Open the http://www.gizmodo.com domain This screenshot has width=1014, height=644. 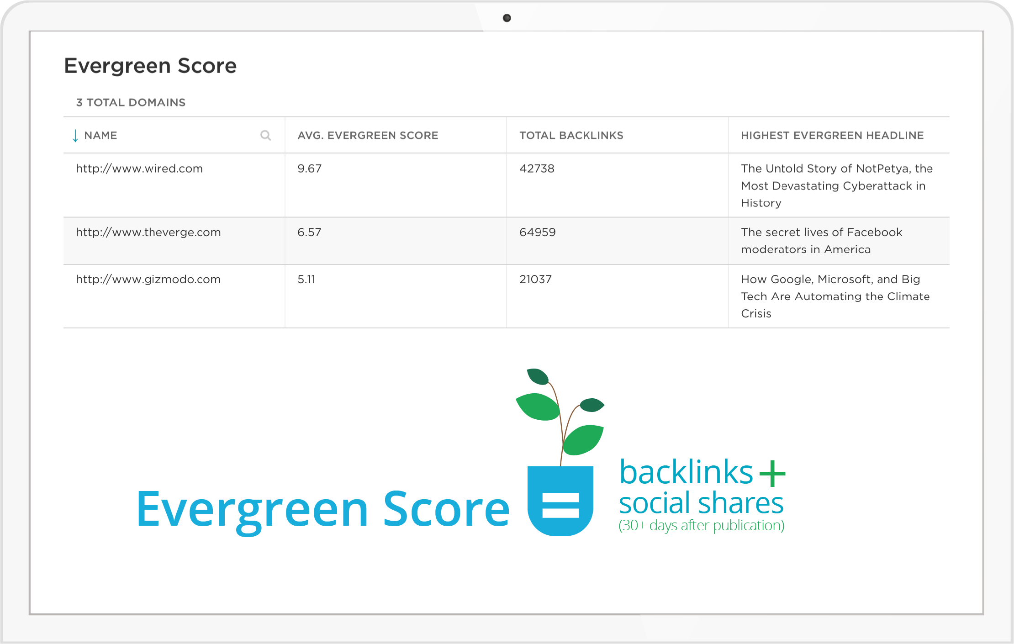(x=148, y=279)
